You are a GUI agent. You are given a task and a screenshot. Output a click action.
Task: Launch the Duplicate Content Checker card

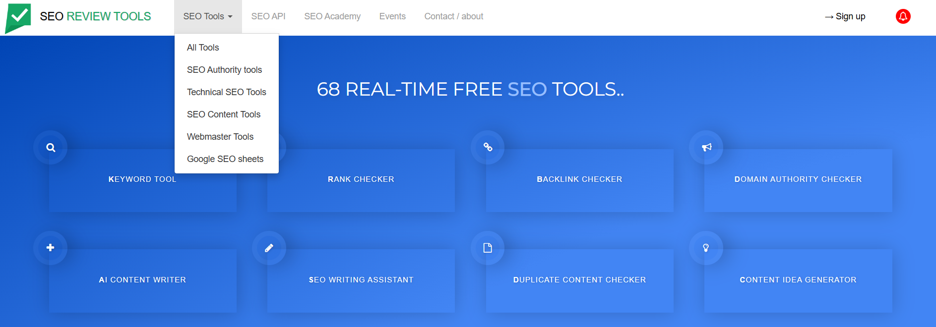(579, 281)
